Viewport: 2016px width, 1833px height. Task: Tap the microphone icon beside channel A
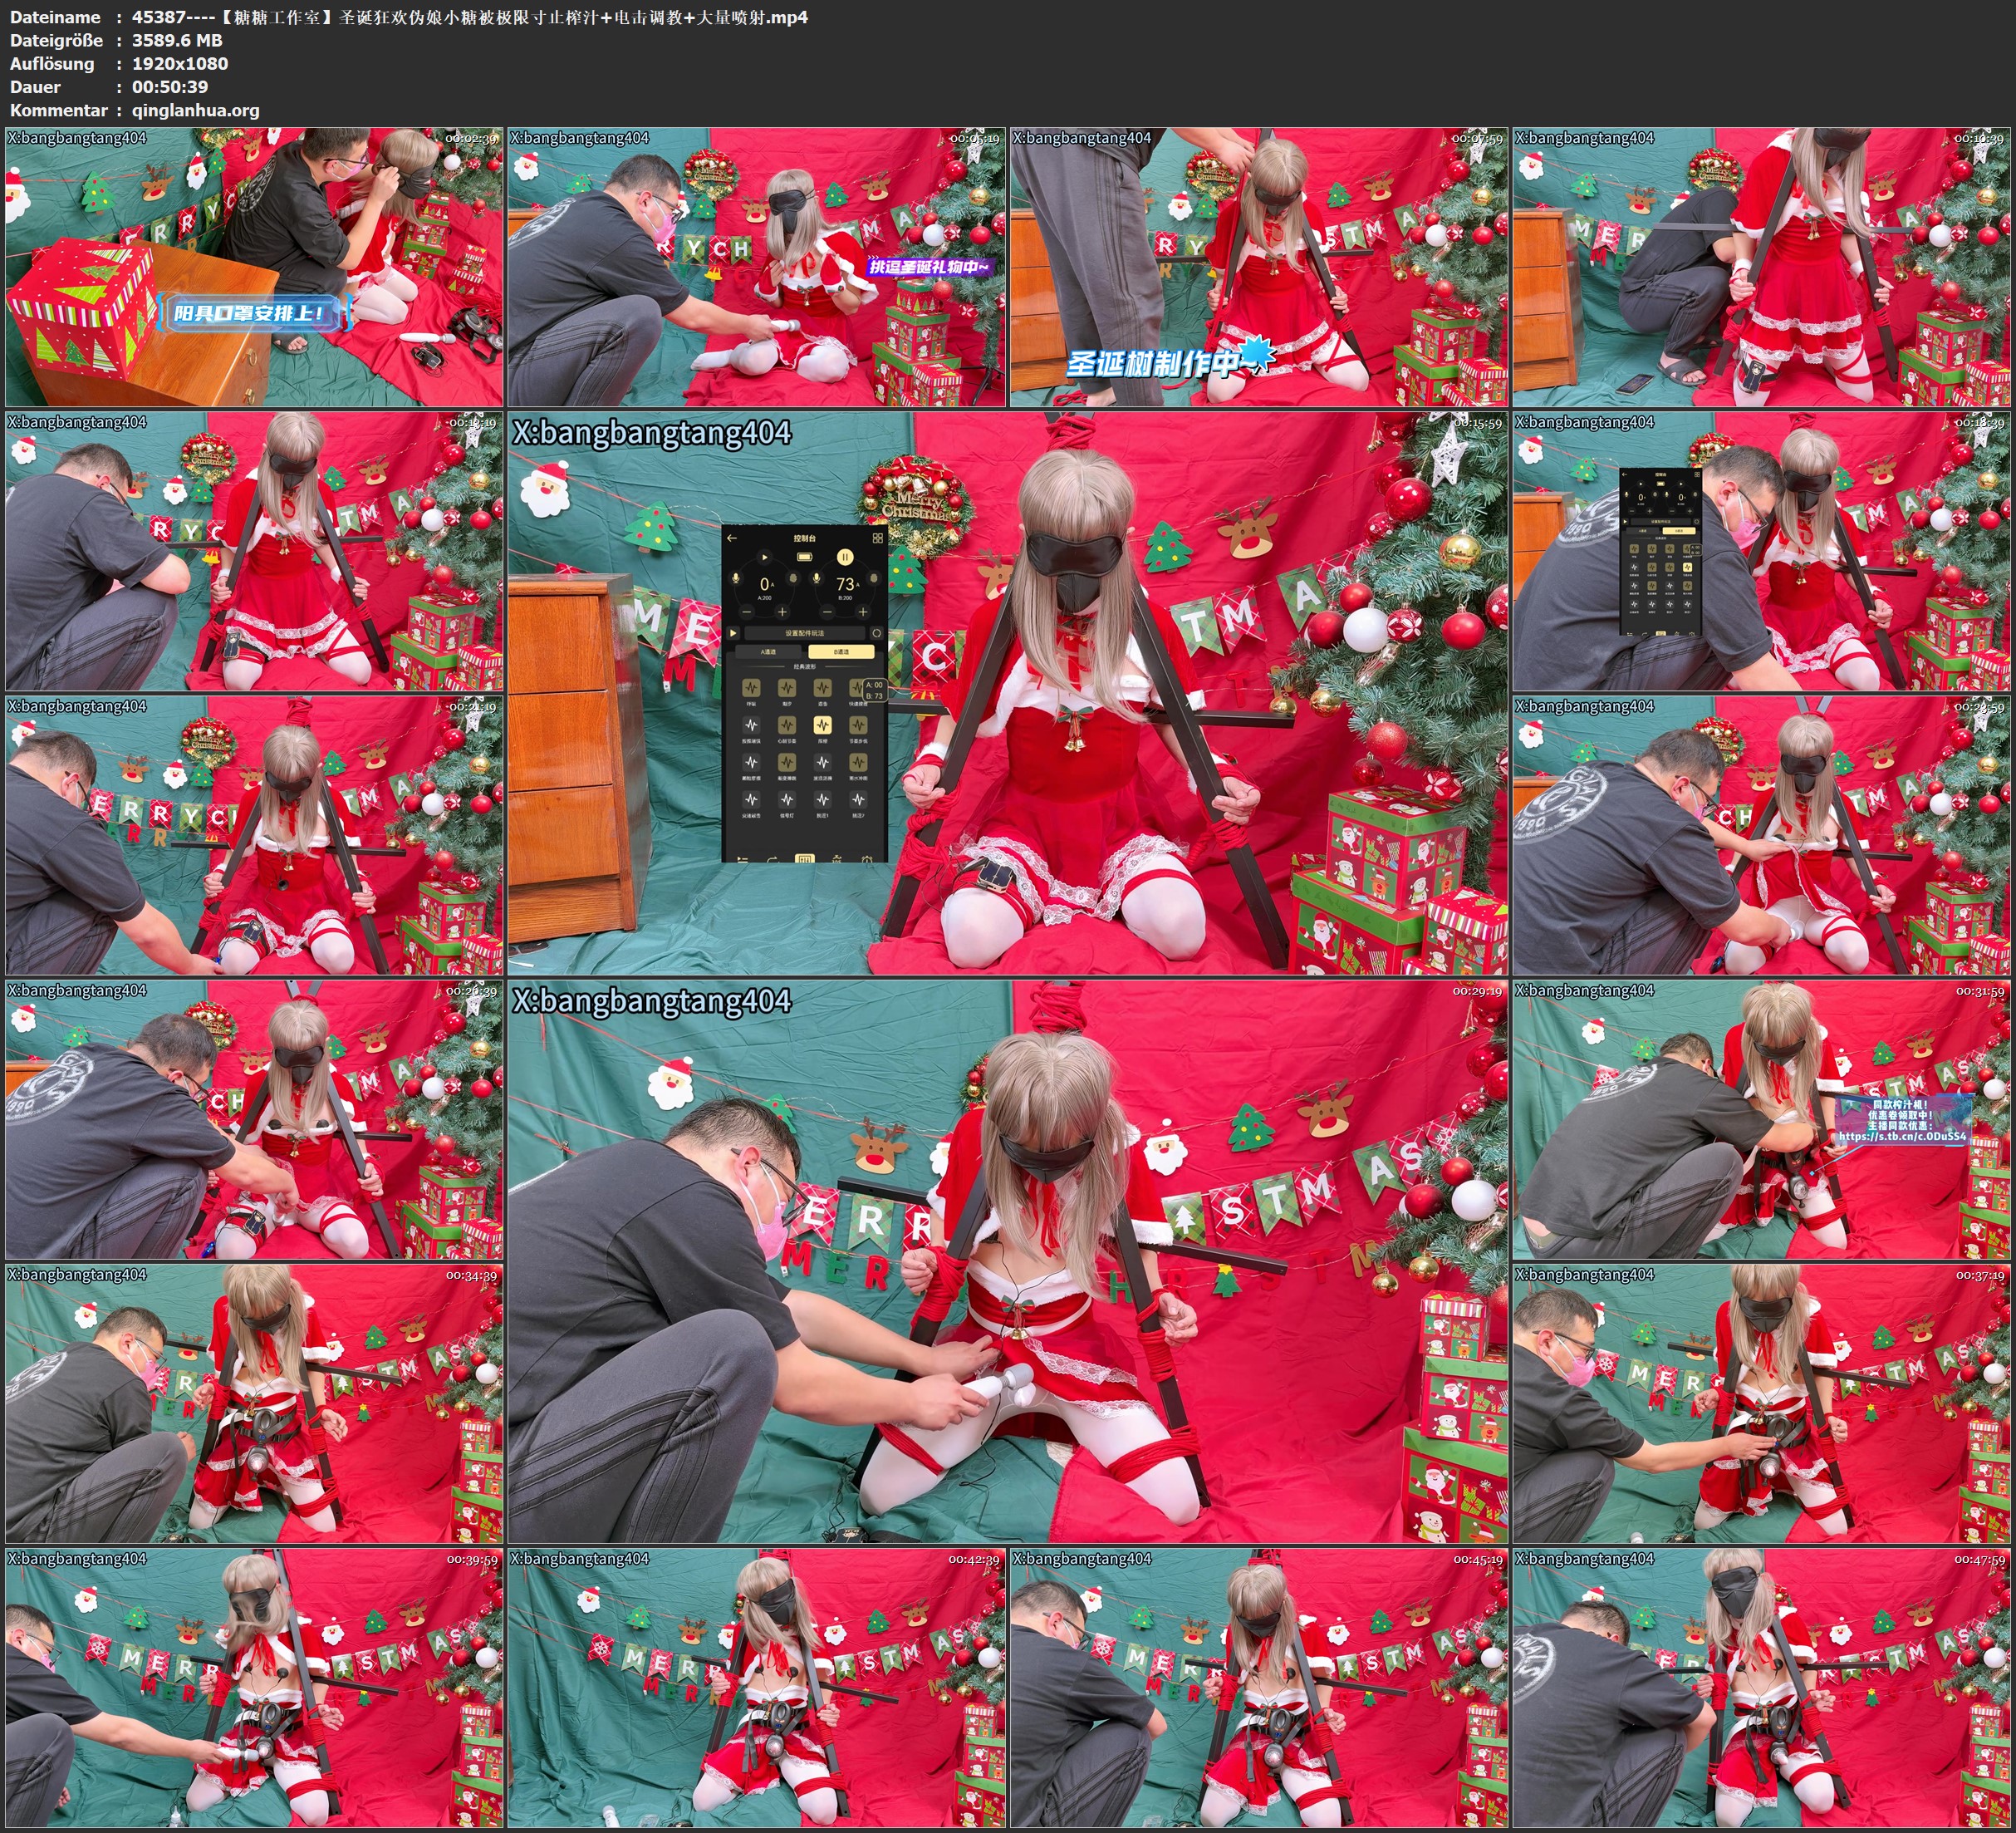(736, 578)
